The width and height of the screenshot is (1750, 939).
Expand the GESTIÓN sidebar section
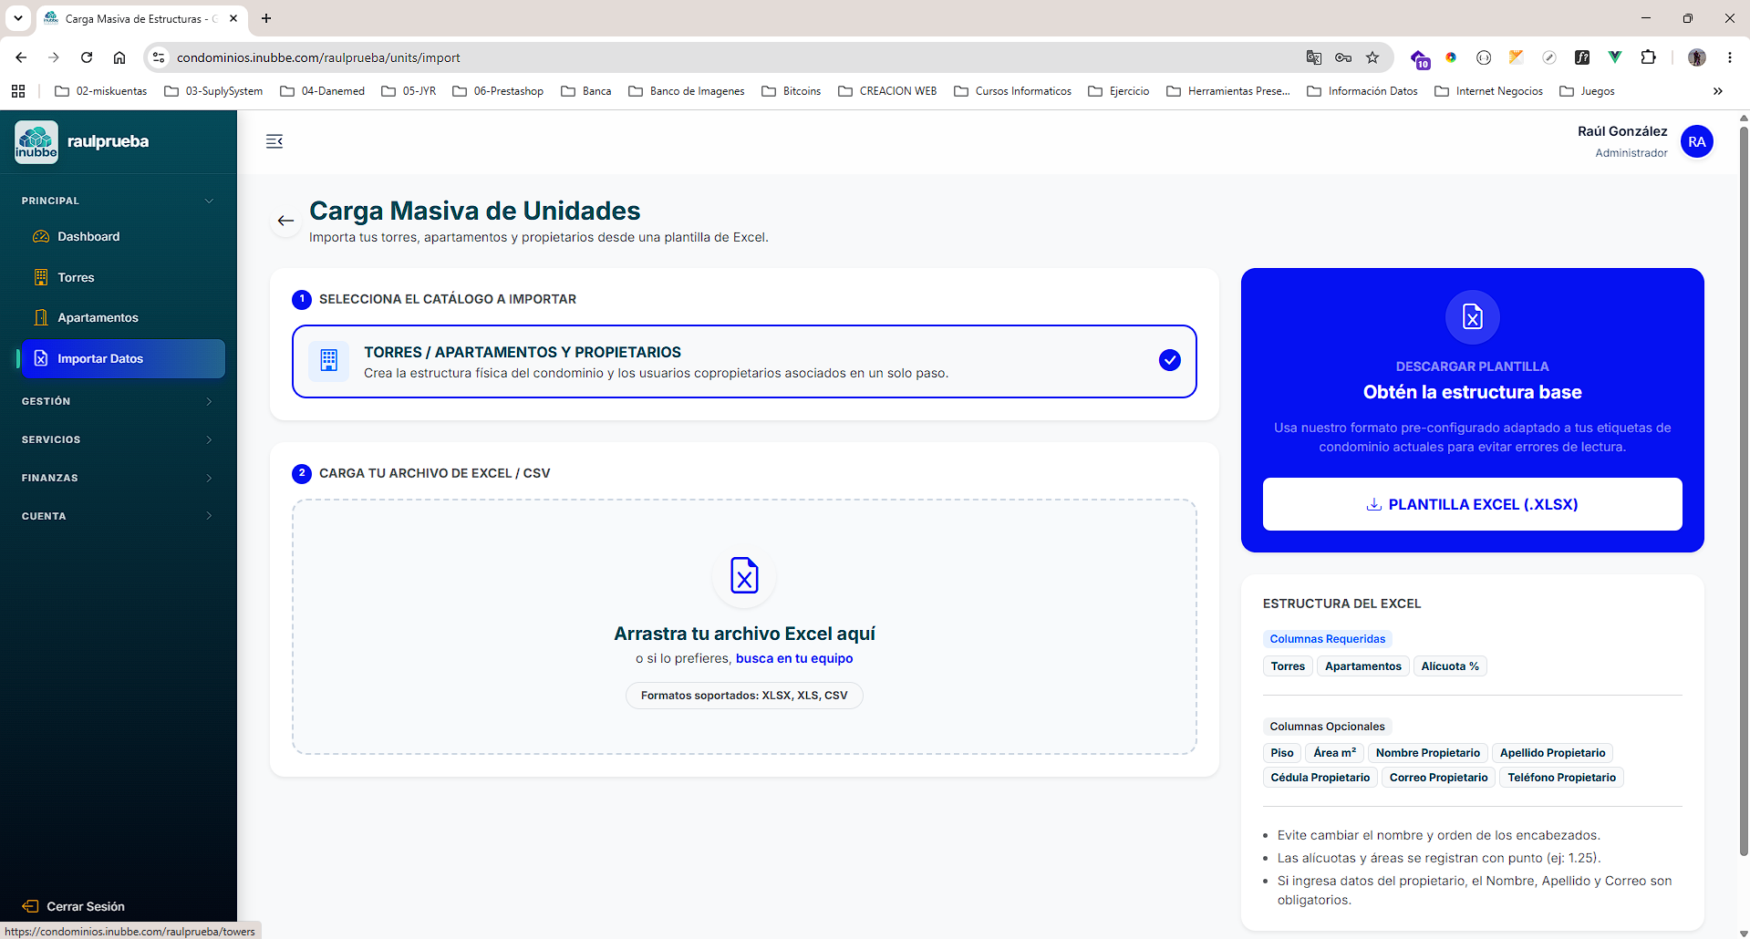119,401
